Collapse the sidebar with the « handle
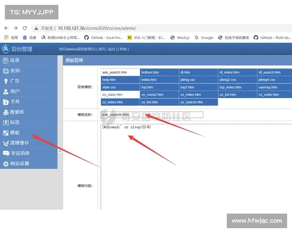Image resolution: width=292 pixels, height=233 pixels. (60, 151)
